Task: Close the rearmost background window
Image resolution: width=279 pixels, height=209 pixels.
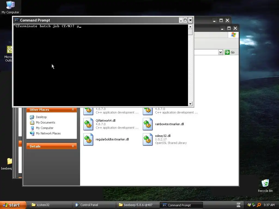Action: tap(228, 20)
